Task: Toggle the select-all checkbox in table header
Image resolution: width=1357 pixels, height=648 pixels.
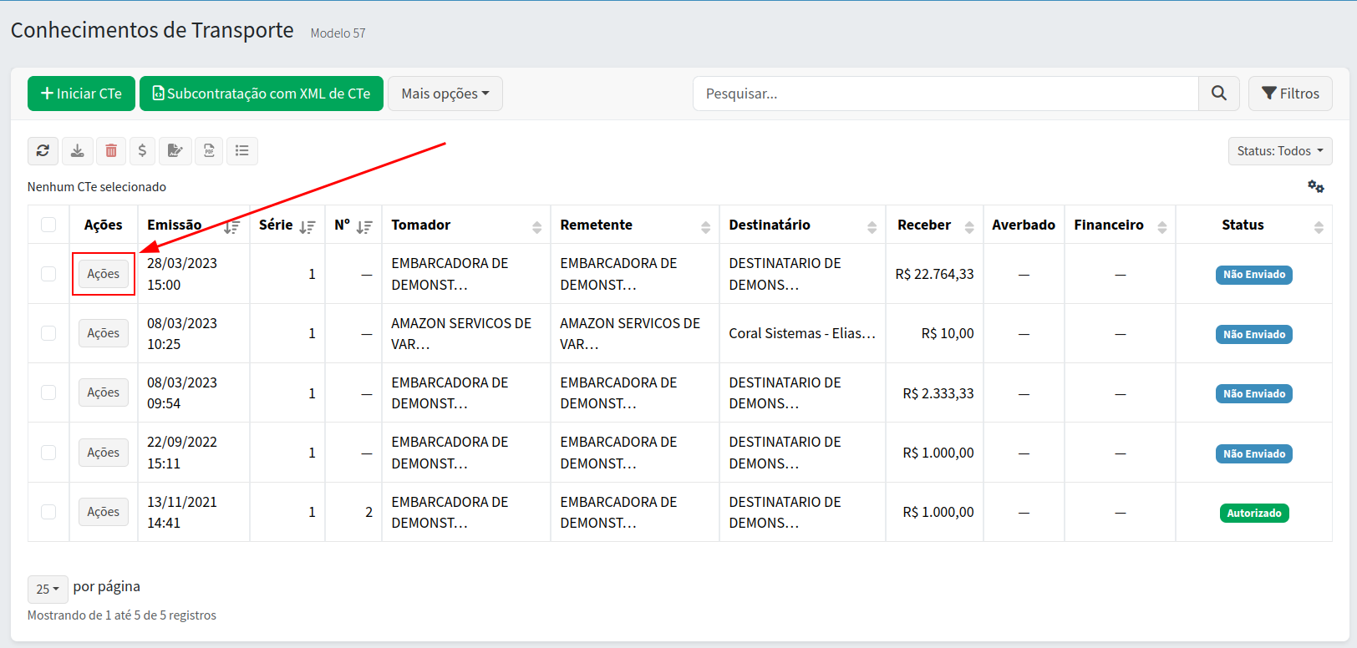Action: 48,225
